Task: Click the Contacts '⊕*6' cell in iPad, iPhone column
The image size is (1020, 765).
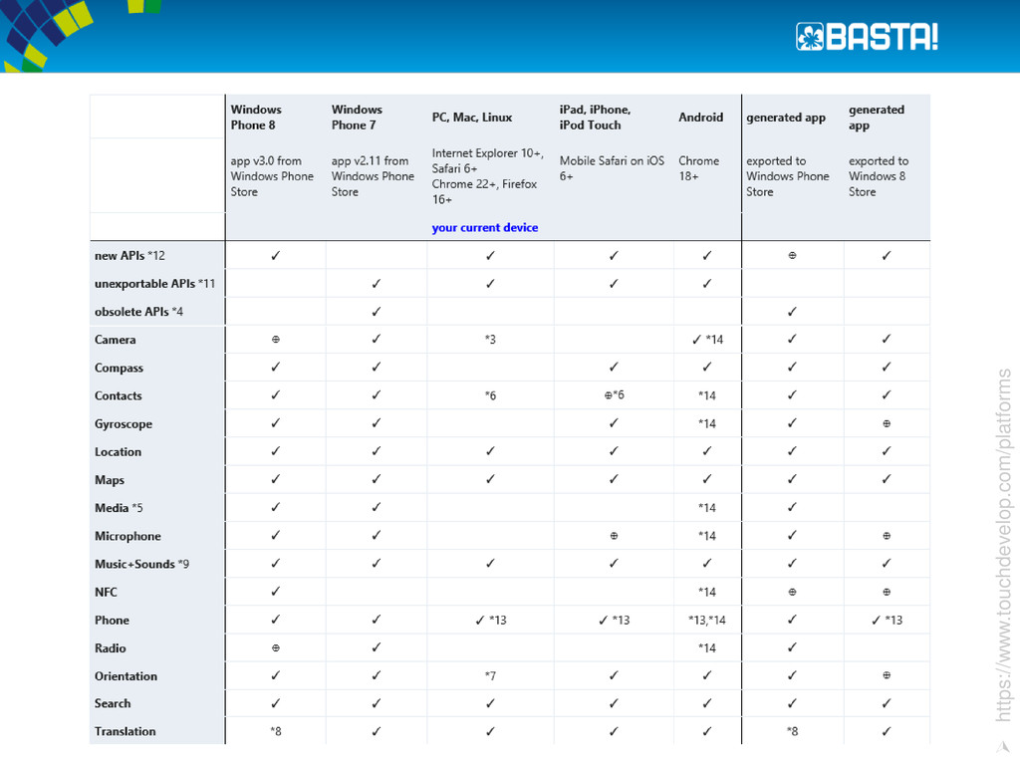Action: [x=614, y=394]
